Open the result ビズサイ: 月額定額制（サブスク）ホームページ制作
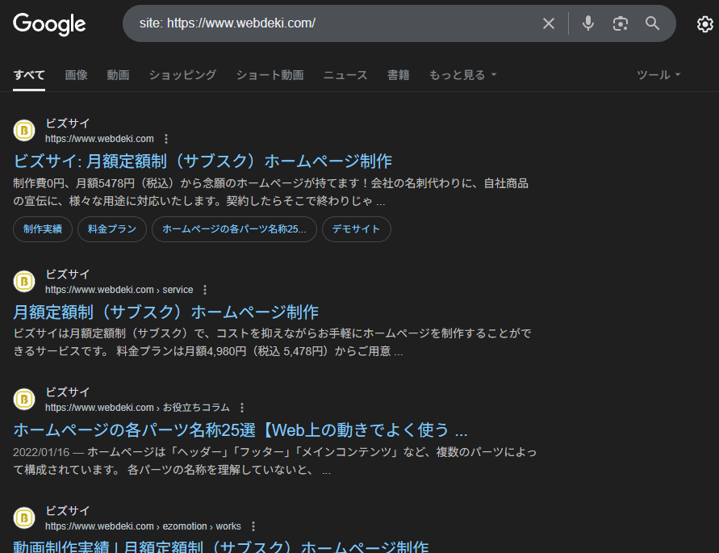Screen dimensions: 719x553 click(x=203, y=161)
